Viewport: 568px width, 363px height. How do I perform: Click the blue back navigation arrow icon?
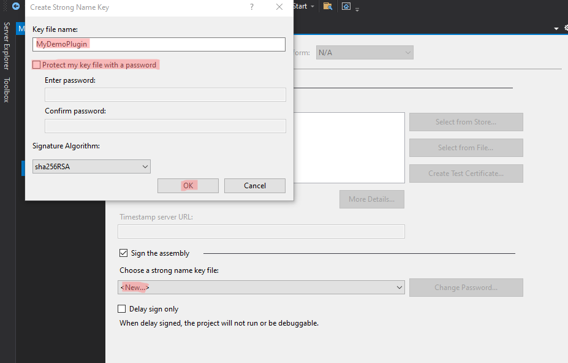pos(15,6)
